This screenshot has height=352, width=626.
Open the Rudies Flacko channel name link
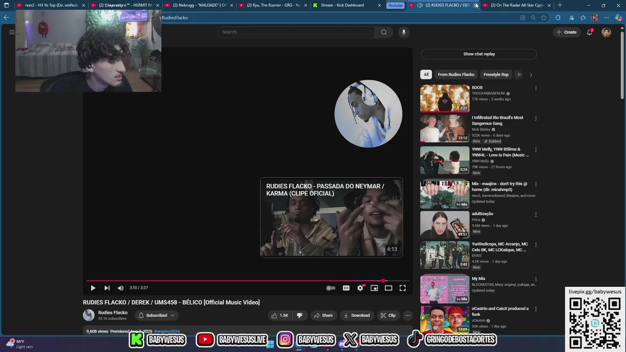tap(112, 312)
